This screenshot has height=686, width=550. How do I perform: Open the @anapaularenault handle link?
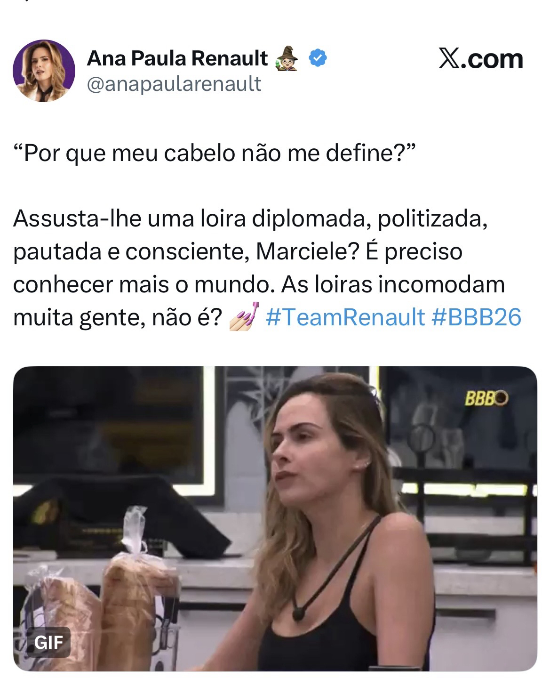coord(174,83)
